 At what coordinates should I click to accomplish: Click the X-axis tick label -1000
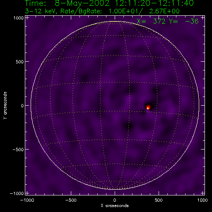(x=27, y=200)
